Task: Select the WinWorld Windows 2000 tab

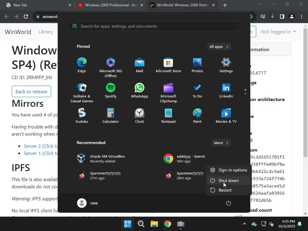Action: [182, 5]
